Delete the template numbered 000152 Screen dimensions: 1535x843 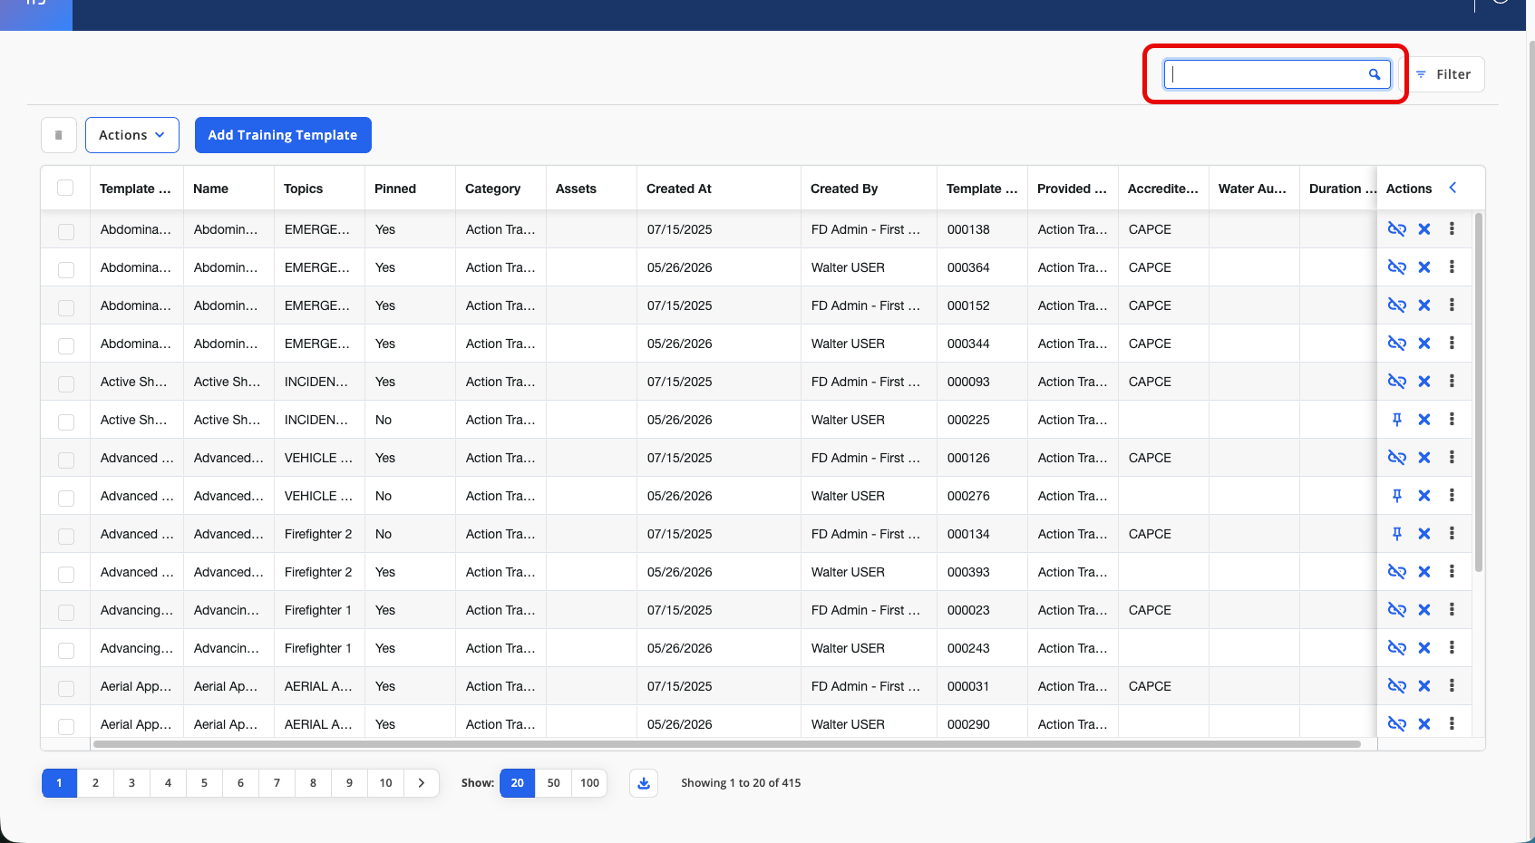(x=1424, y=305)
